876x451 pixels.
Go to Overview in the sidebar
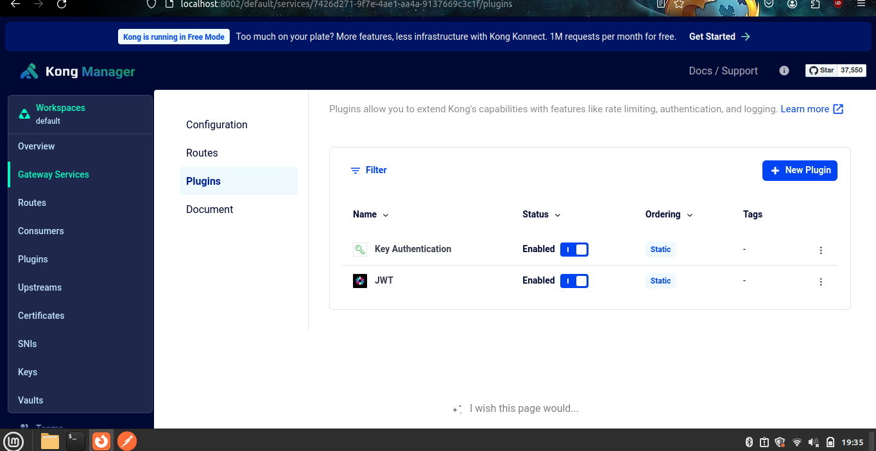tap(80, 146)
